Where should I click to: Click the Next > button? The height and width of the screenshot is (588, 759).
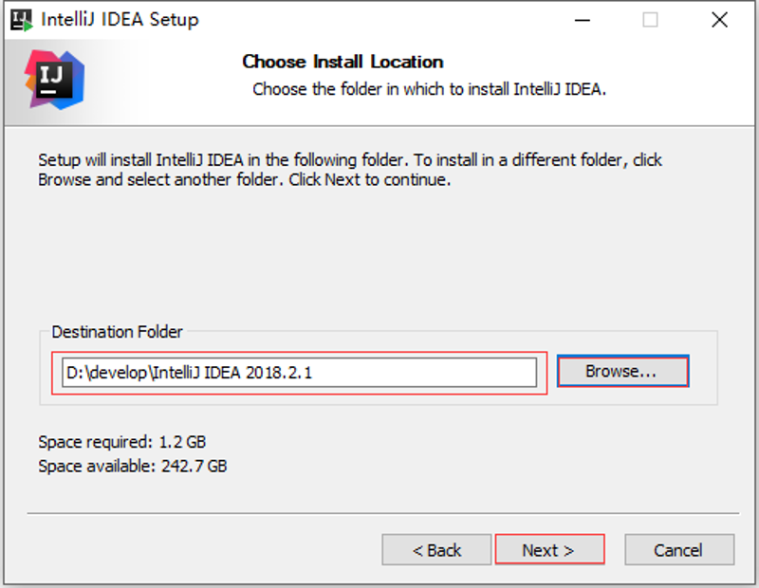point(549,549)
